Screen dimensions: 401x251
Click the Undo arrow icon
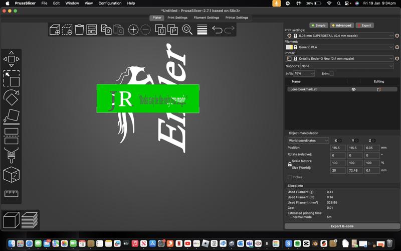(x=217, y=30)
